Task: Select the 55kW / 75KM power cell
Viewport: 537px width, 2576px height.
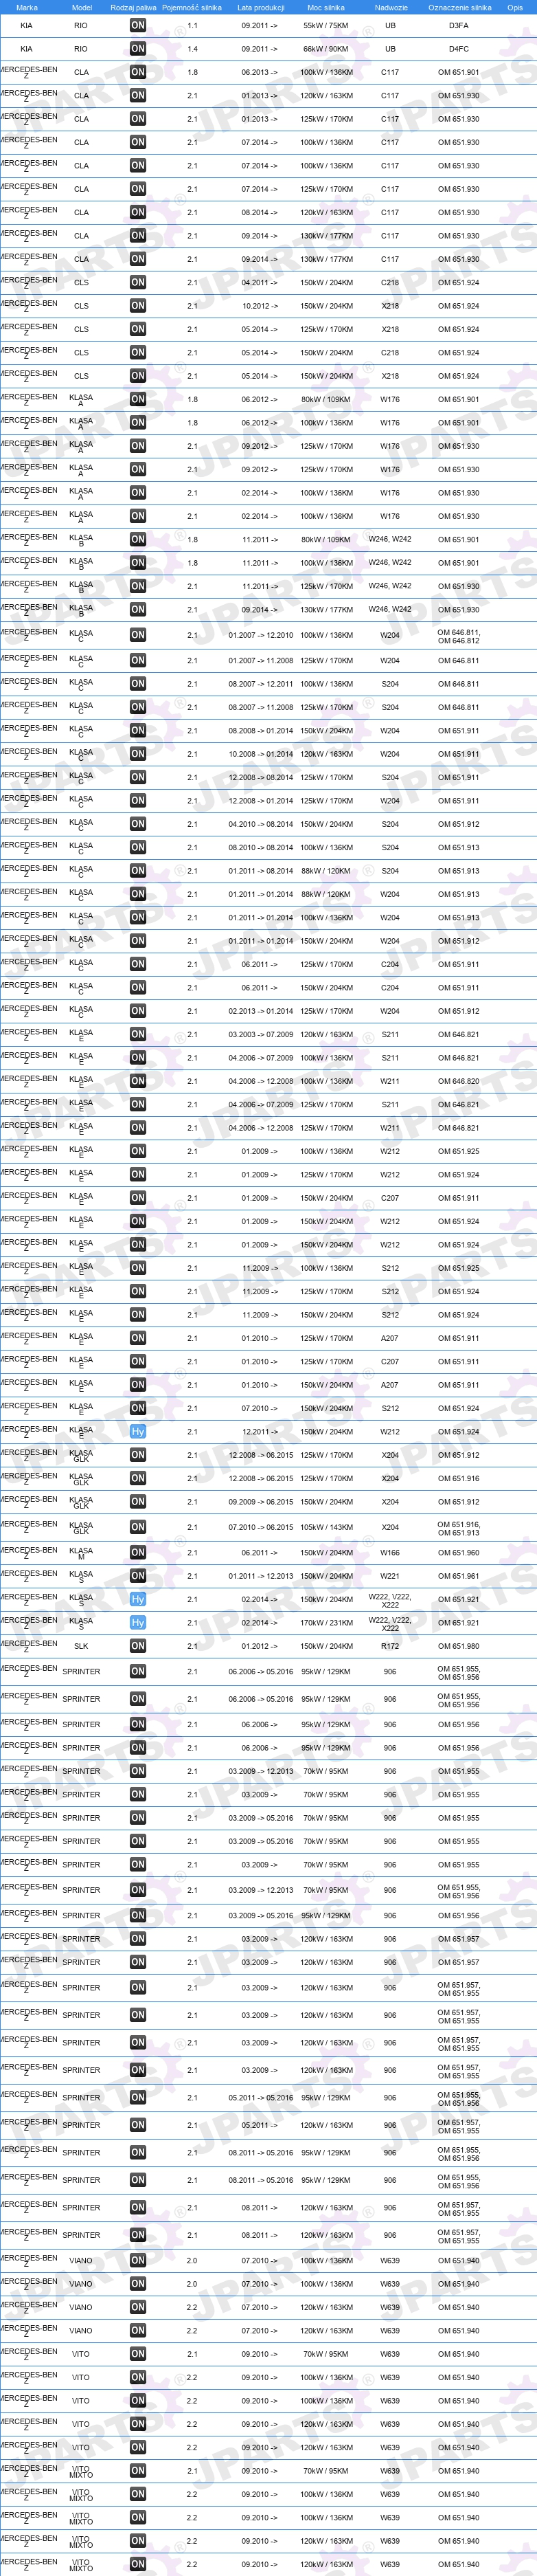Action: coord(326,25)
